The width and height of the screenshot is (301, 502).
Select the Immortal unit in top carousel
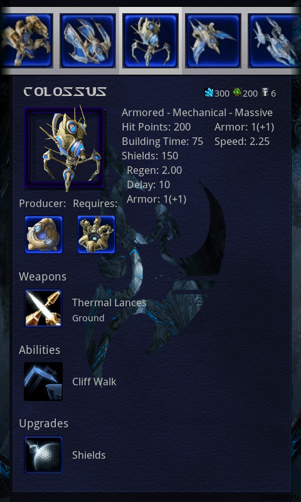(26, 41)
